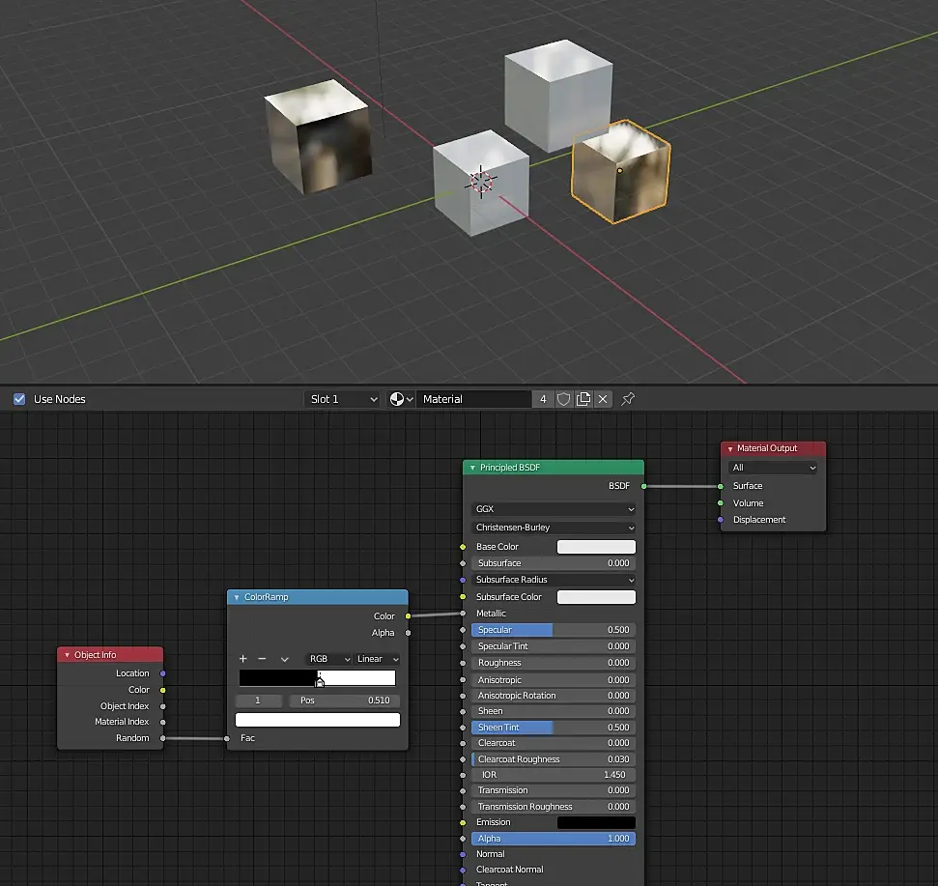Unlink the material with X icon

pyautogui.click(x=603, y=399)
